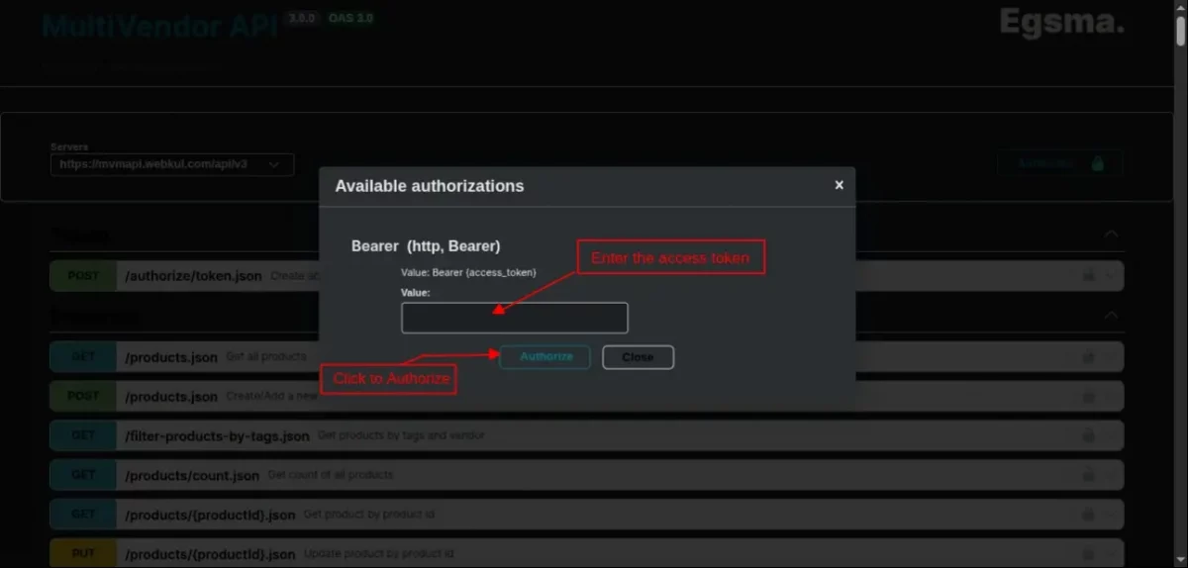Open the GET /products.json endpoint path
This screenshot has height=568, width=1188.
[x=171, y=357]
